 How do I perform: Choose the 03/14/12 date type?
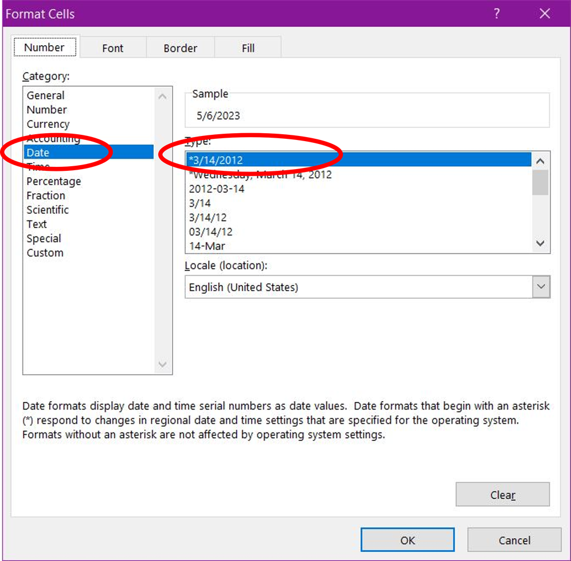click(x=359, y=231)
